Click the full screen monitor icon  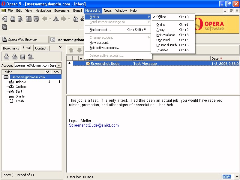coord(36,19)
